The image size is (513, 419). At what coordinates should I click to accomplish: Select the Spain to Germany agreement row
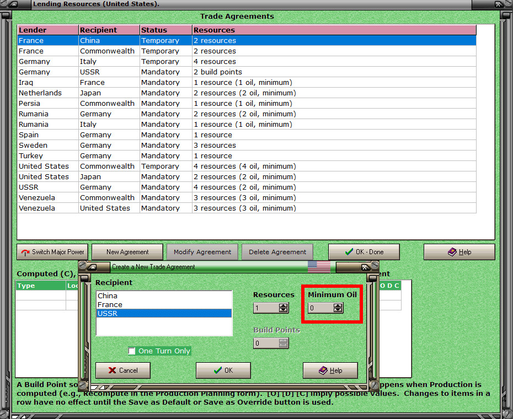point(247,135)
